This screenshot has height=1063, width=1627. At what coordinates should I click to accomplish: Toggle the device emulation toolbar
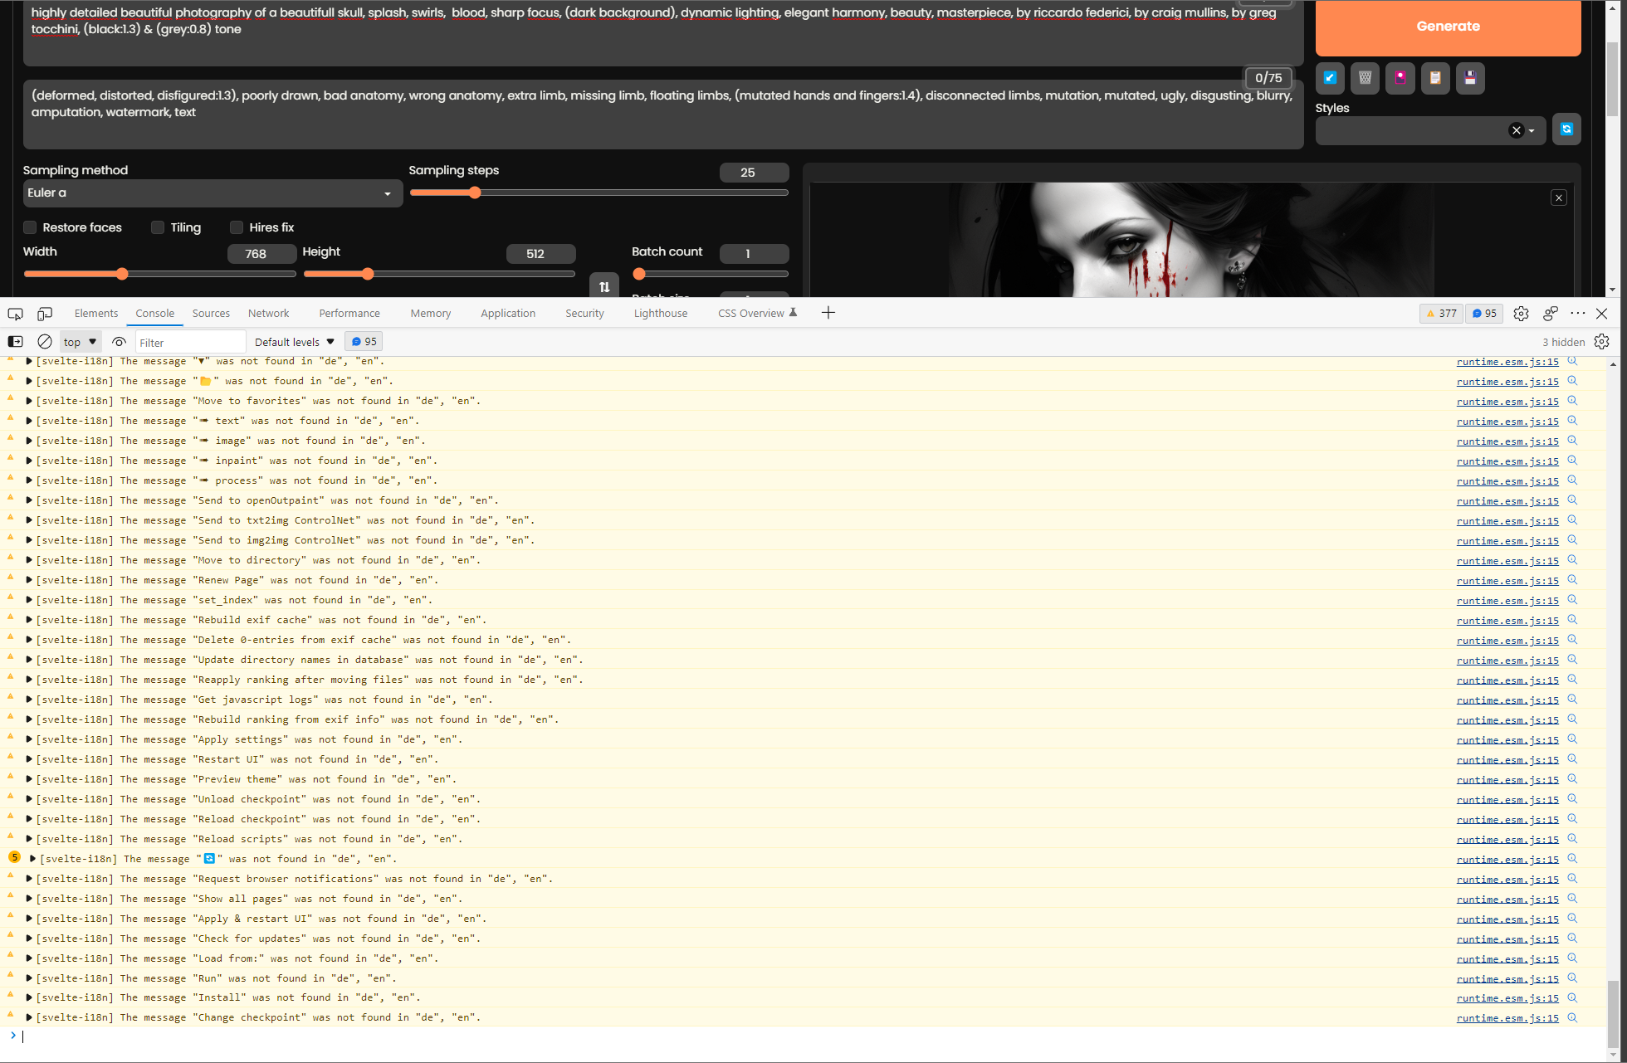click(44, 313)
